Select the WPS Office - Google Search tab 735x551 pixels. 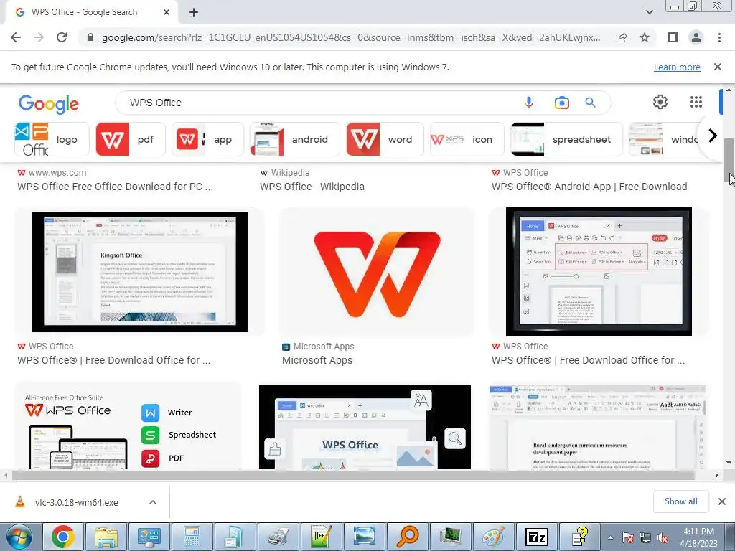[92, 13]
